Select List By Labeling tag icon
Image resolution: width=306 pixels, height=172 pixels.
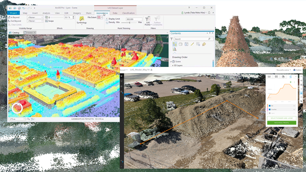204,44
